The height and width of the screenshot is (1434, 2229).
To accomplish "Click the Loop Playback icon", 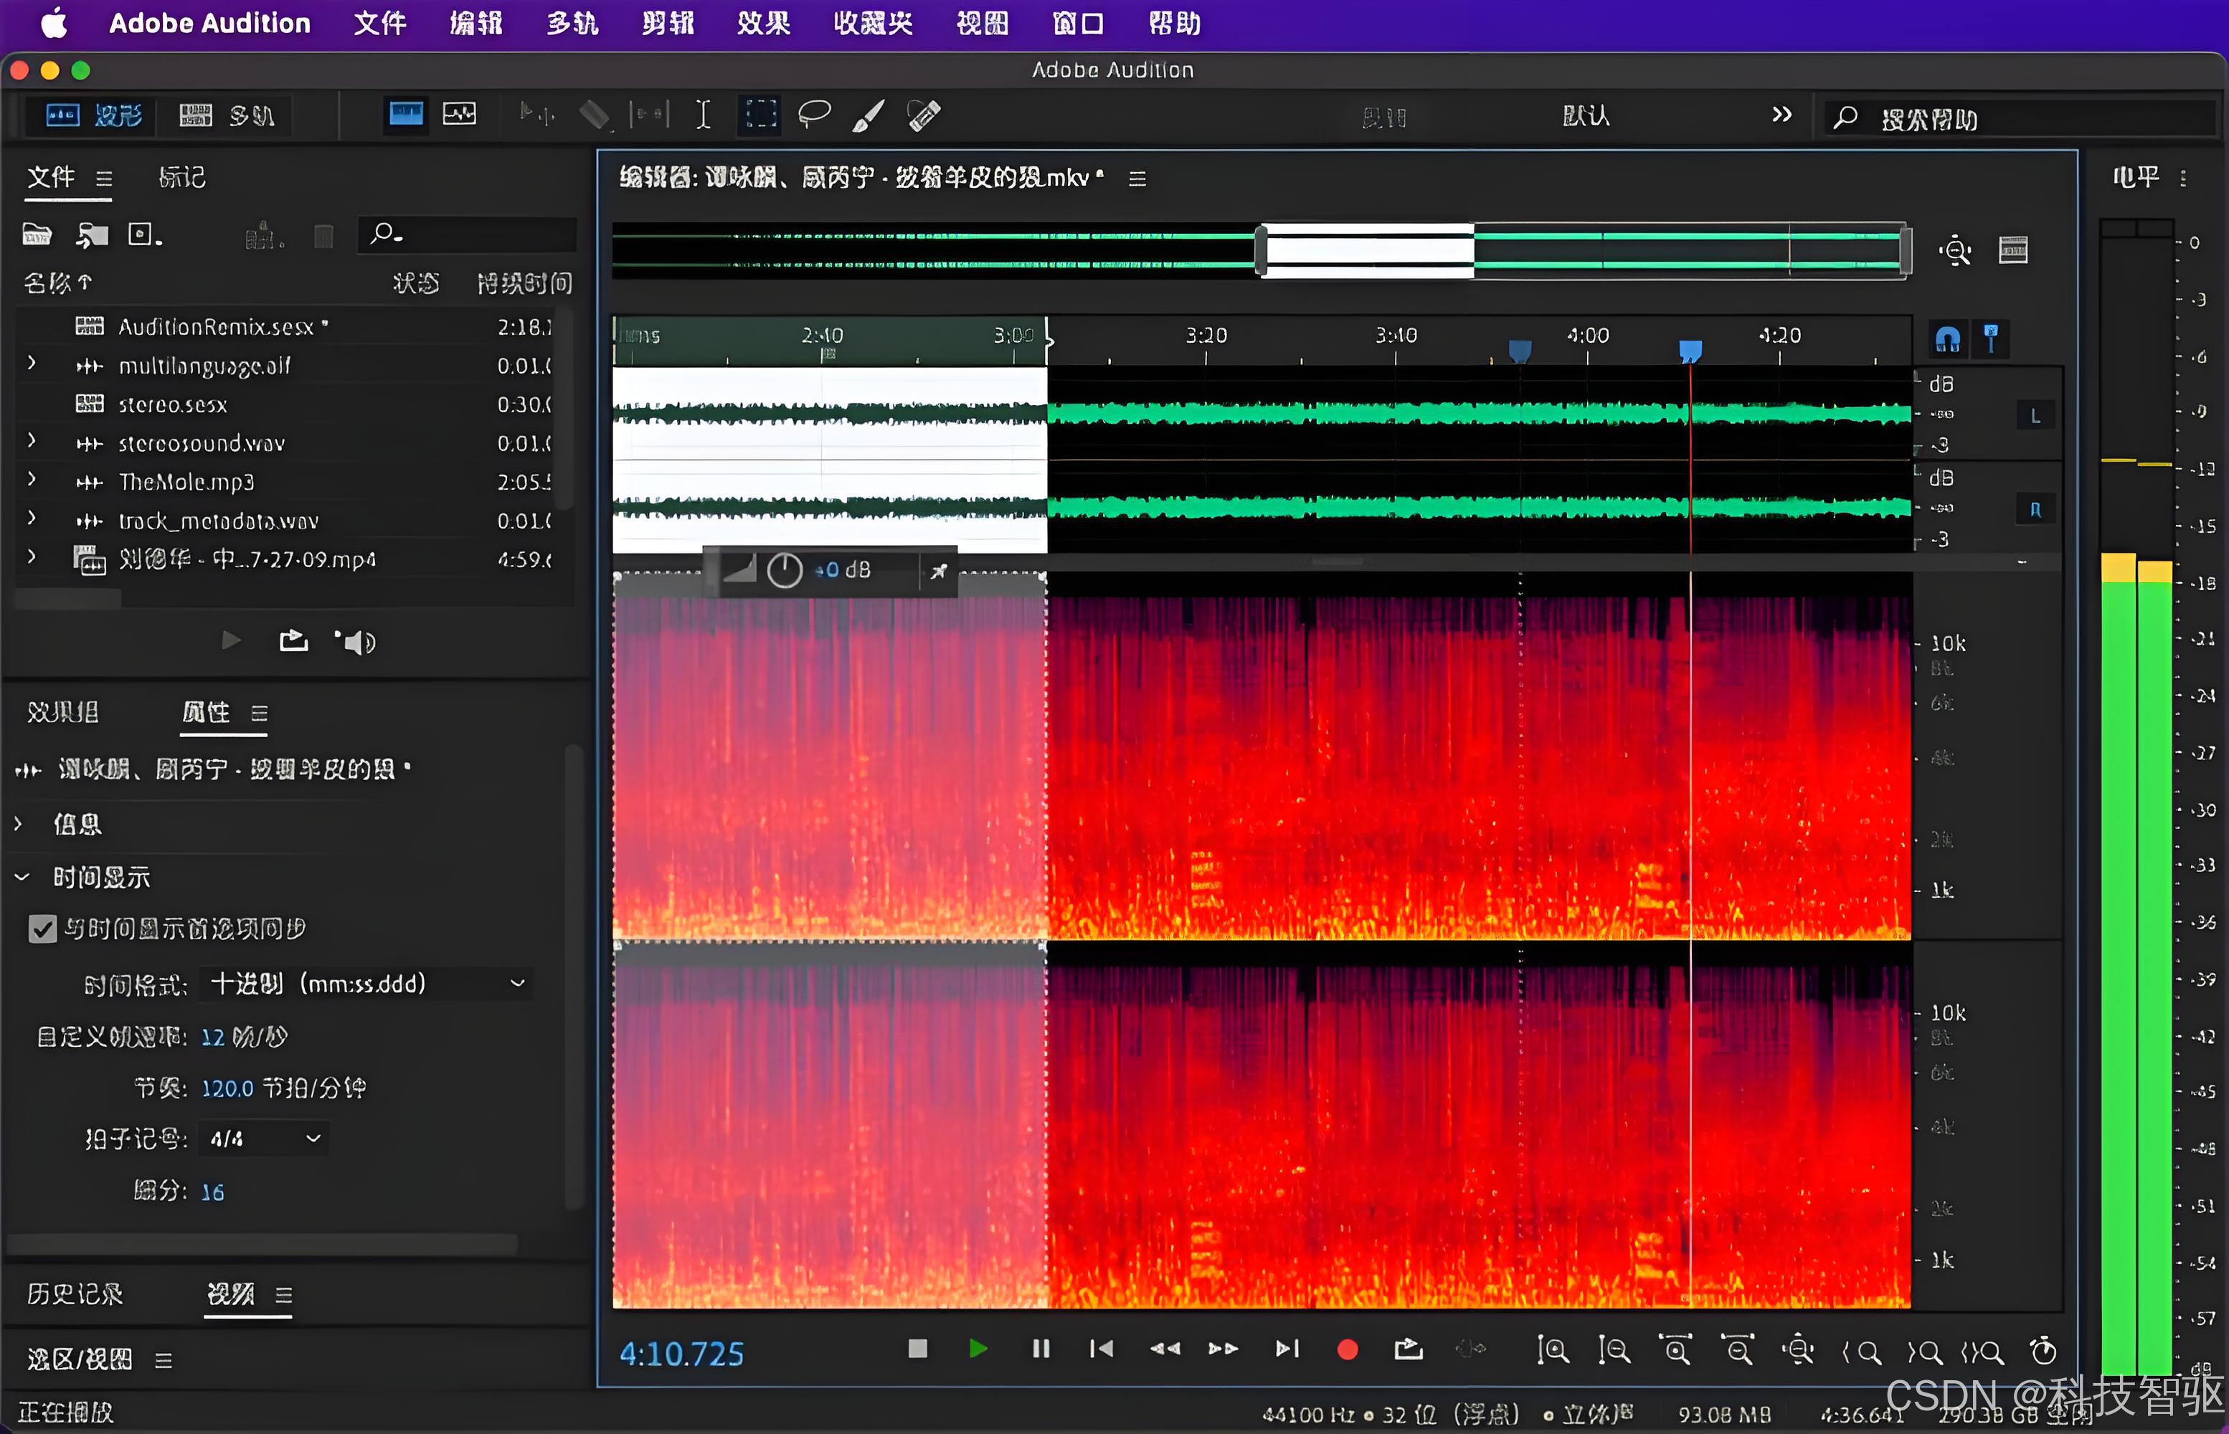I will (x=1407, y=1349).
